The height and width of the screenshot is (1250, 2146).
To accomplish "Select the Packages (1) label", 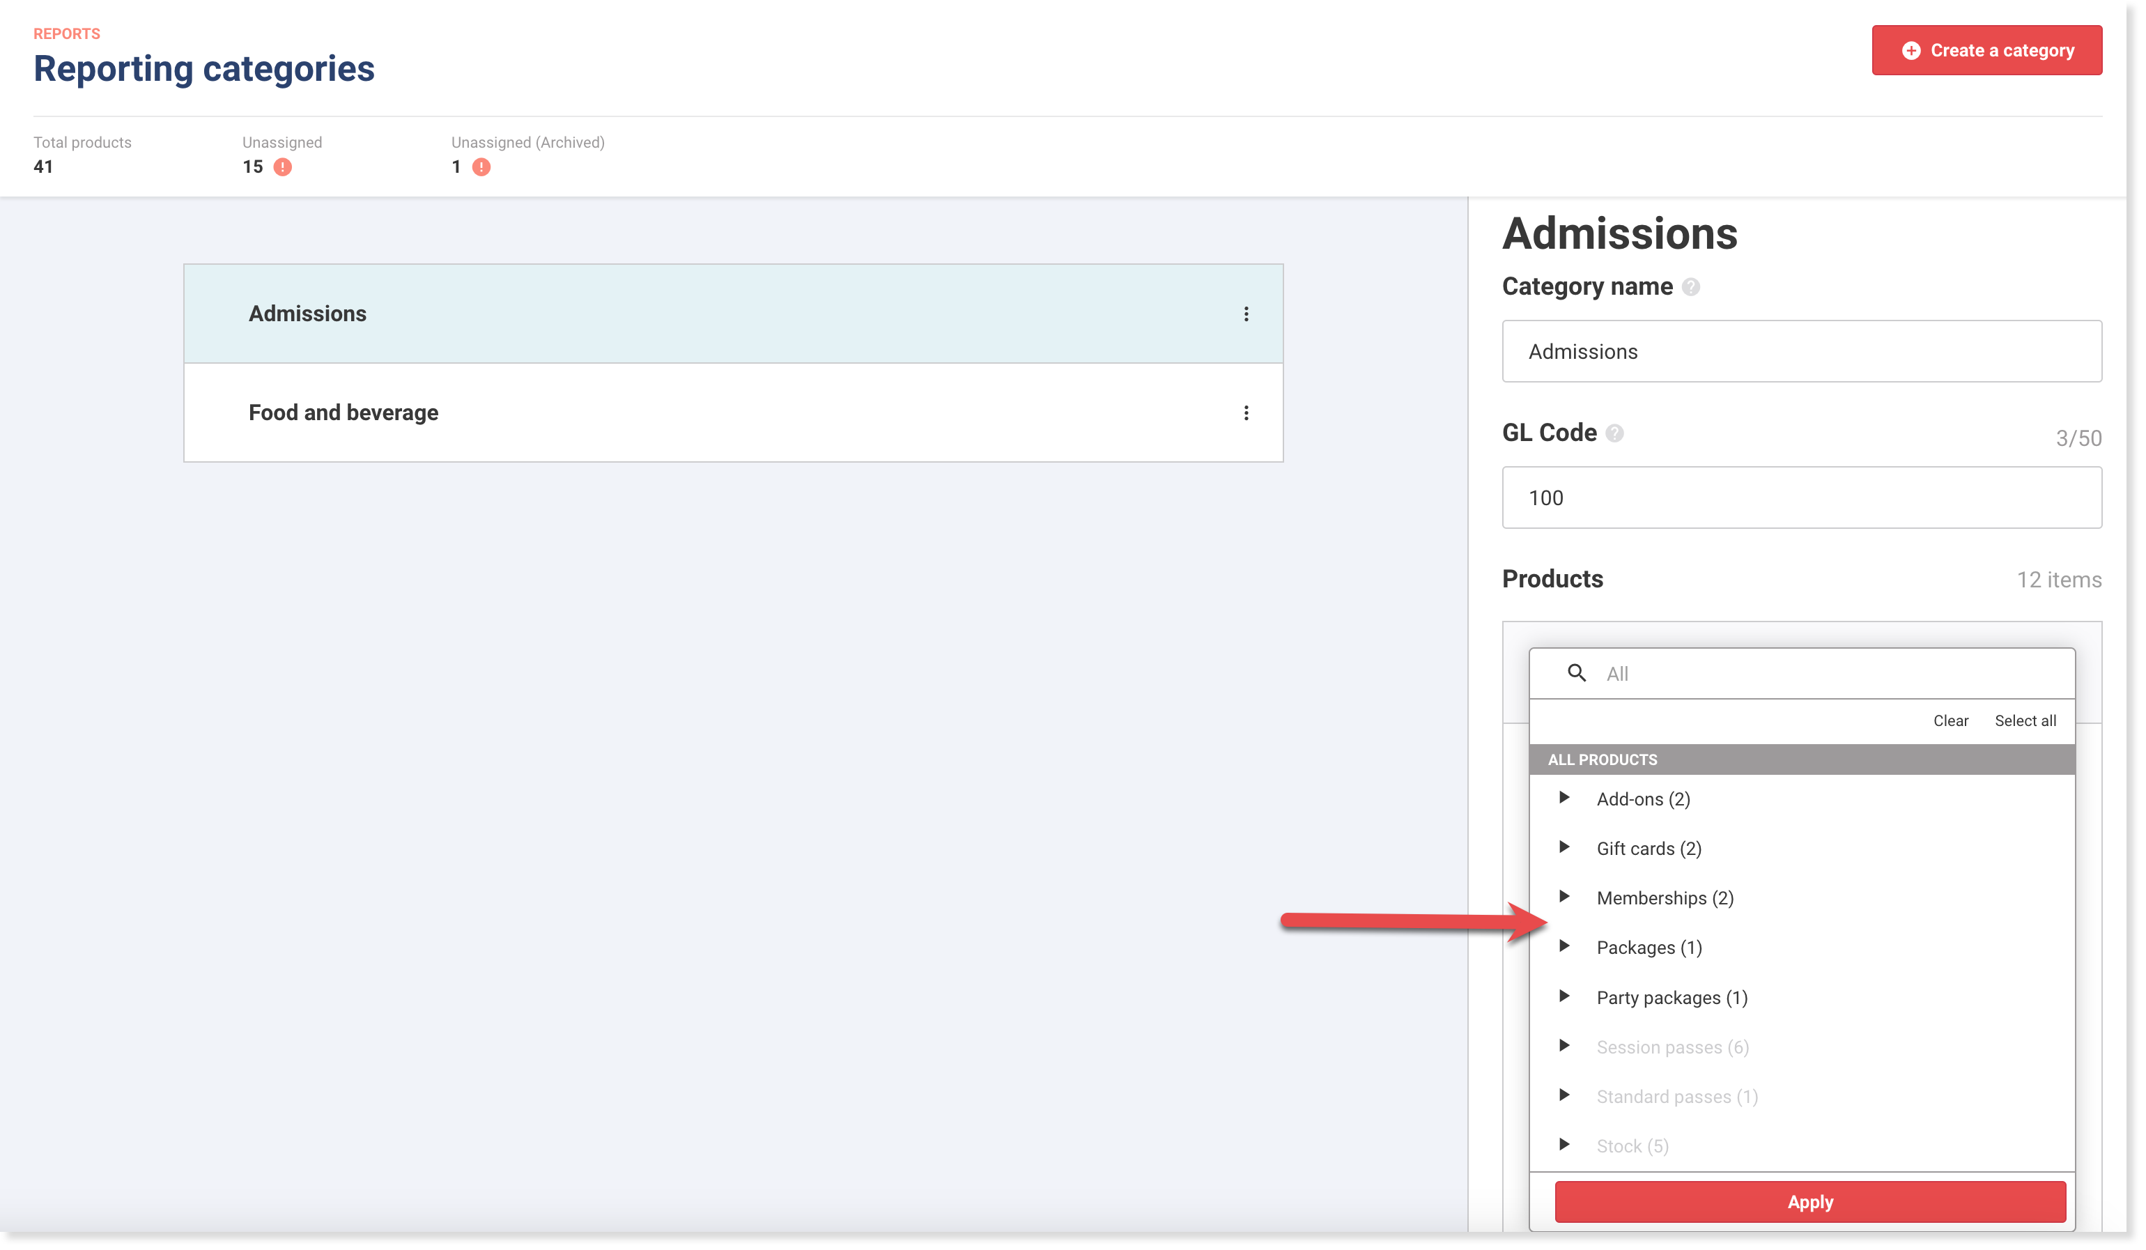I will (x=1649, y=948).
